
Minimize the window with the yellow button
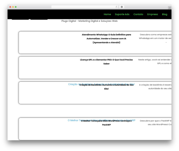pyautogui.click(x=13, y=7)
